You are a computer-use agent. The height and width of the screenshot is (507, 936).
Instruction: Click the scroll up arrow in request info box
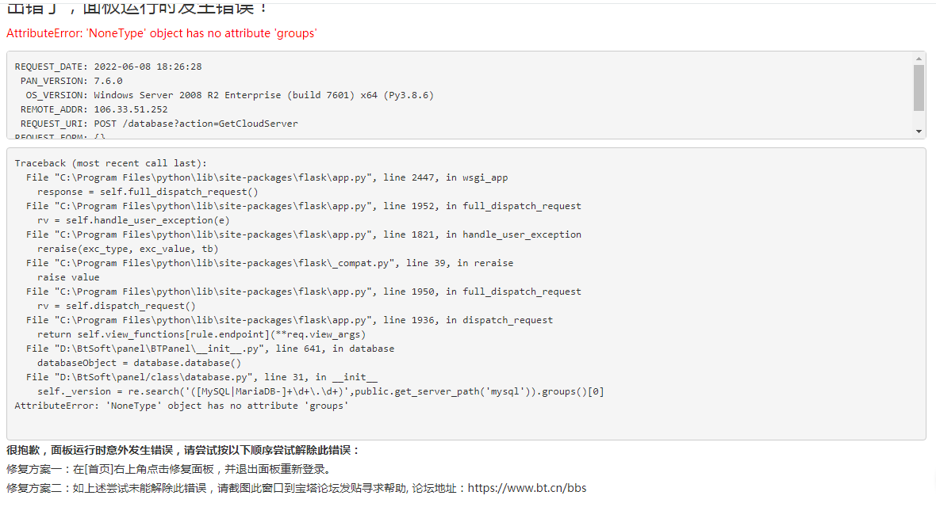(x=919, y=59)
